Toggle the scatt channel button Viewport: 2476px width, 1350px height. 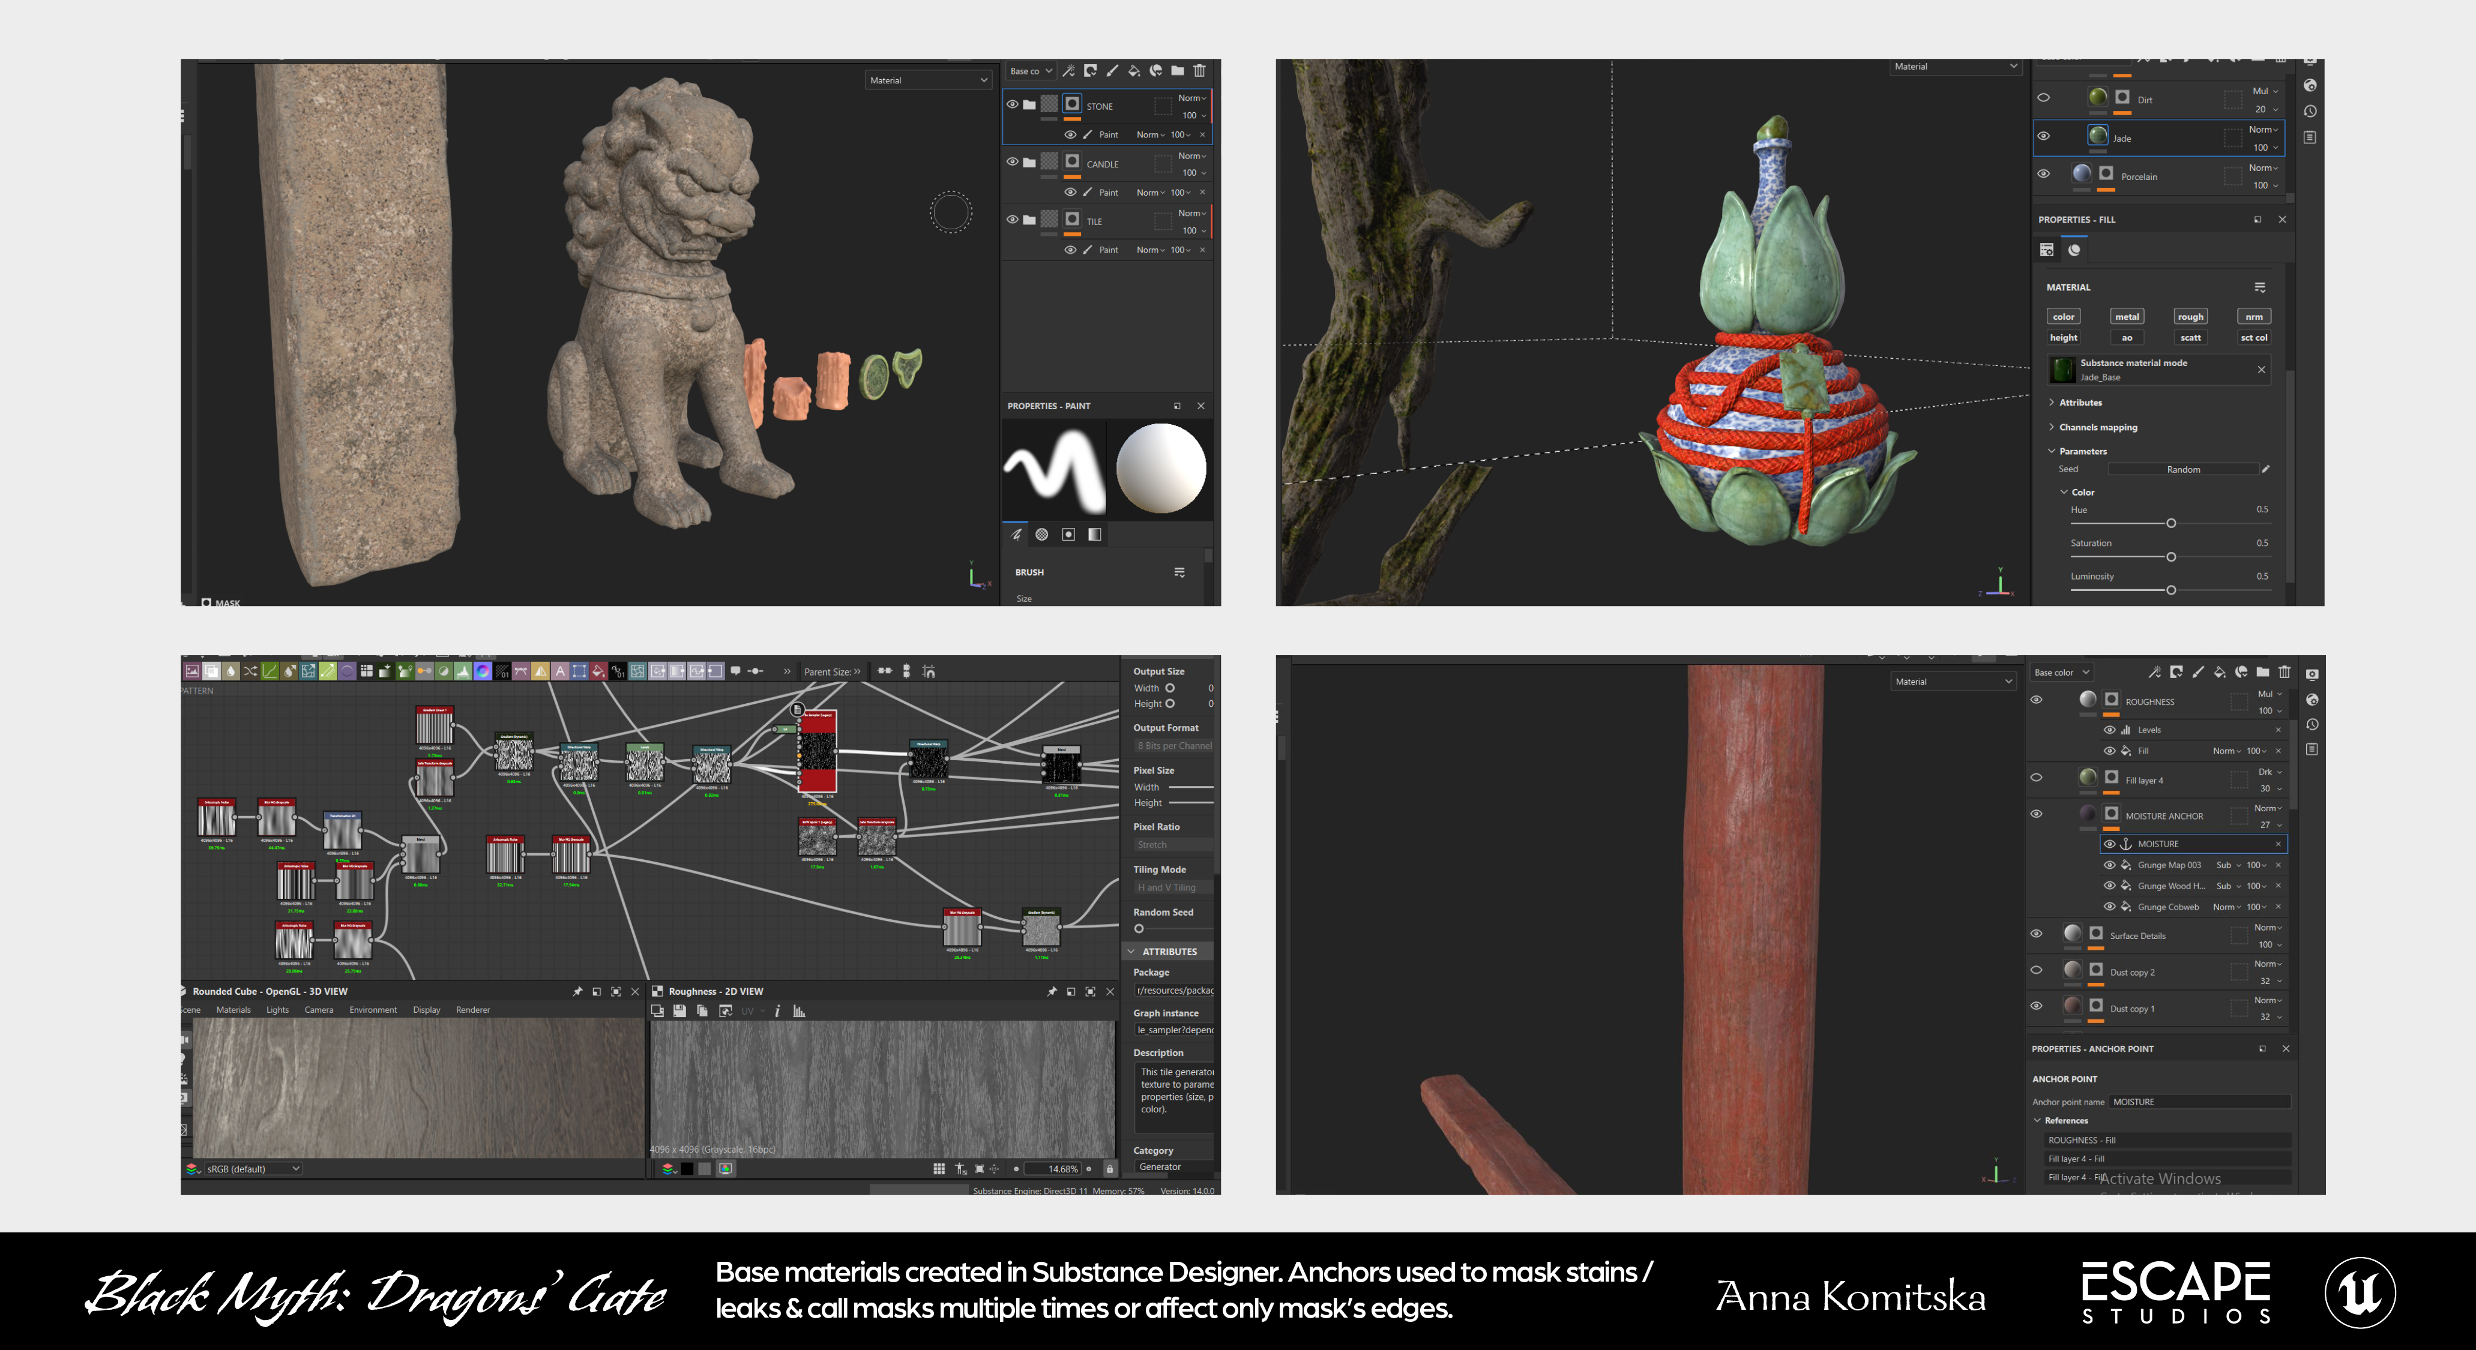(2190, 338)
